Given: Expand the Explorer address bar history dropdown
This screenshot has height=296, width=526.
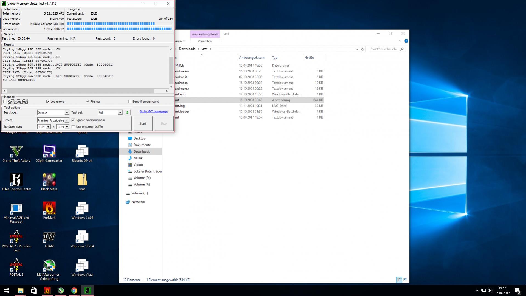Looking at the screenshot, I should (x=357, y=49).
